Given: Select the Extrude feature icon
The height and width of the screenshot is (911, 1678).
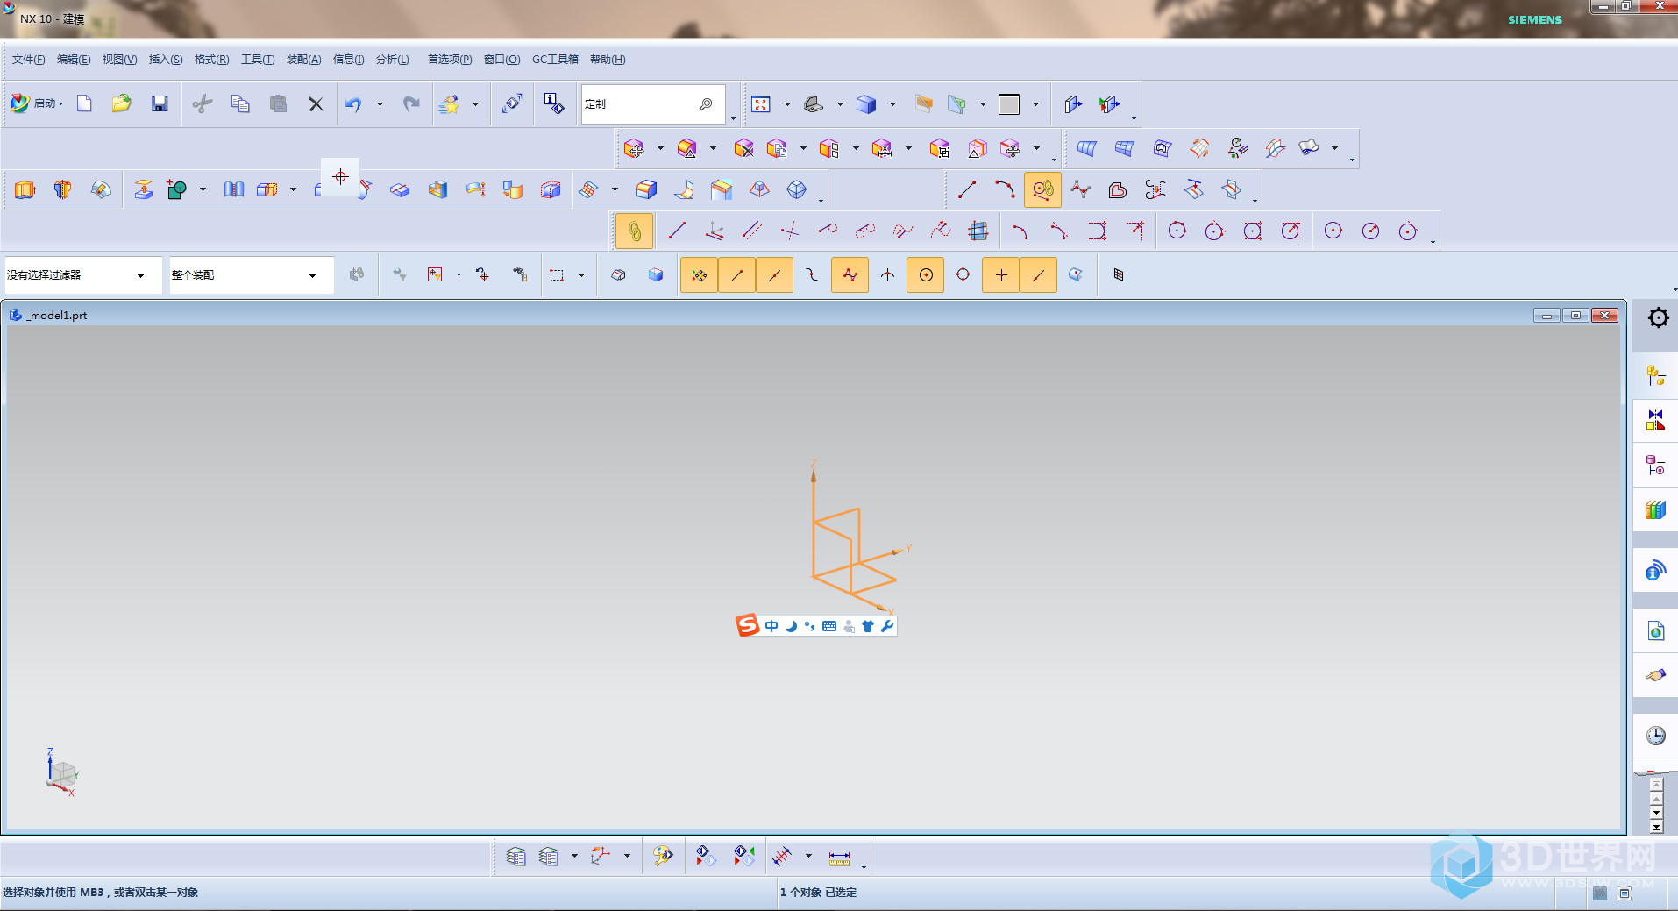Looking at the screenshot, I should click(x=25, y=189).
